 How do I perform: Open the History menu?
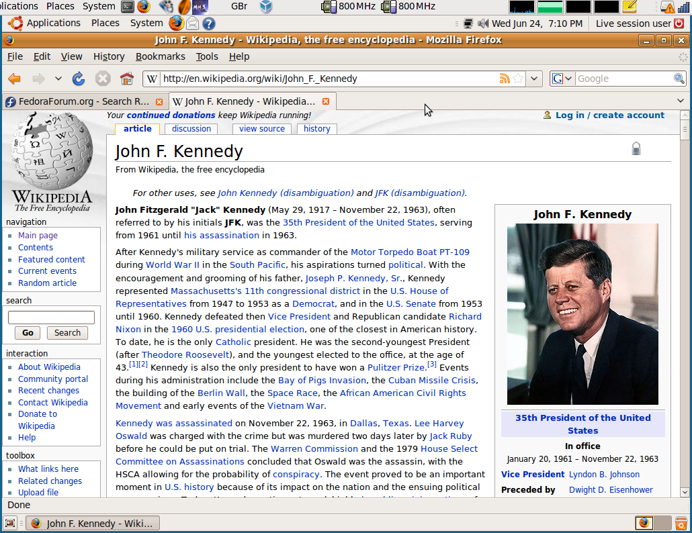tap(109, 56)
